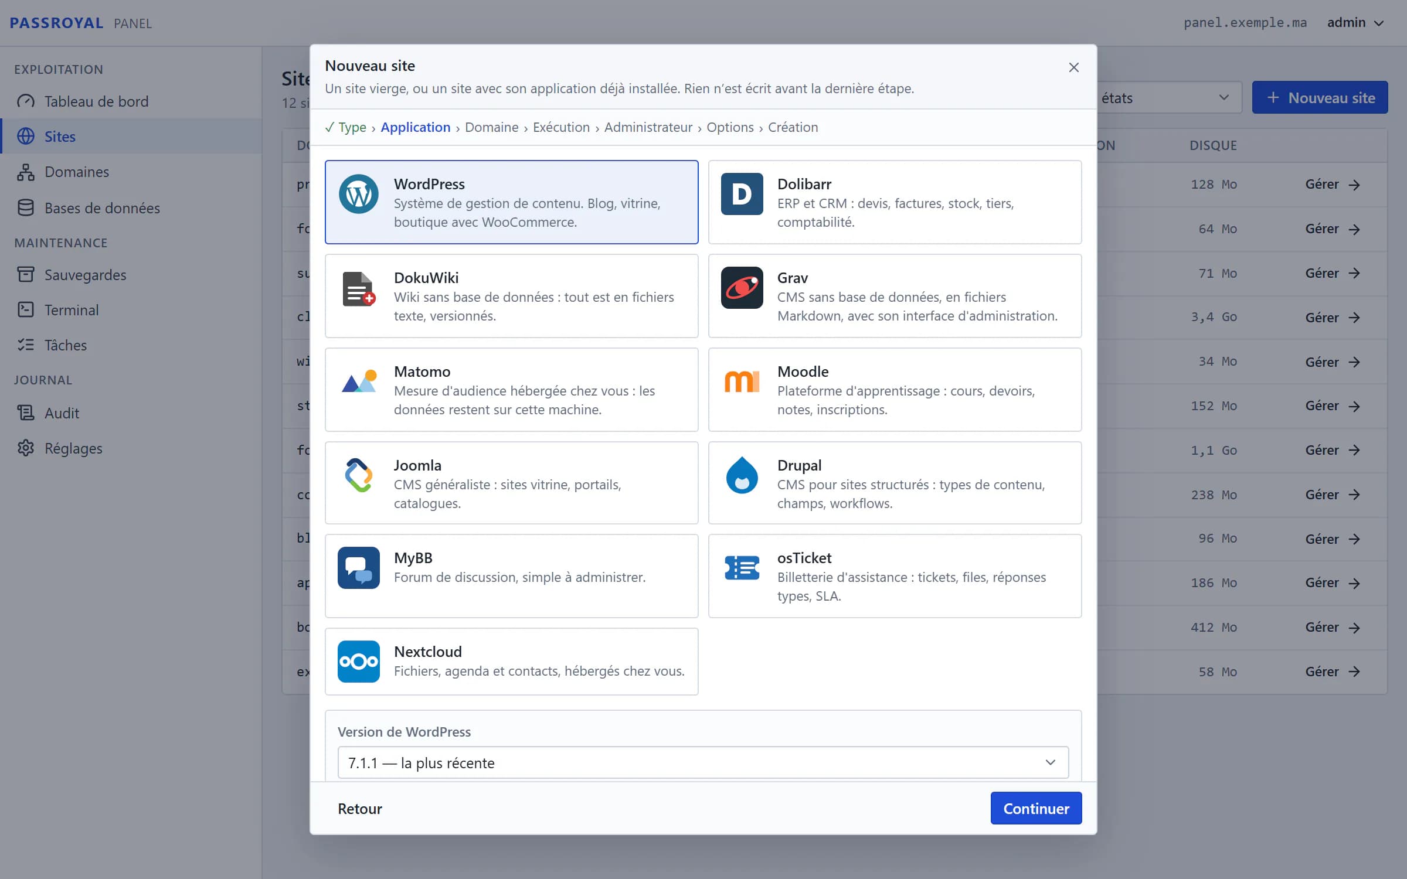Click the Tâches checklist icon

tap(26, 345)
